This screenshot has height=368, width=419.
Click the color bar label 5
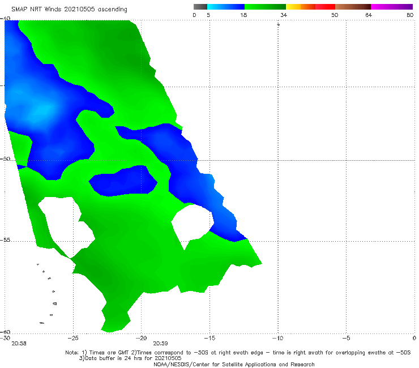coord(208,15)
